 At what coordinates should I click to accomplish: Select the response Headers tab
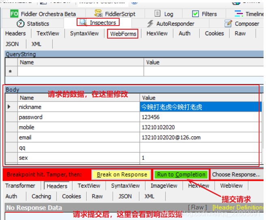(x=57, y=186)
